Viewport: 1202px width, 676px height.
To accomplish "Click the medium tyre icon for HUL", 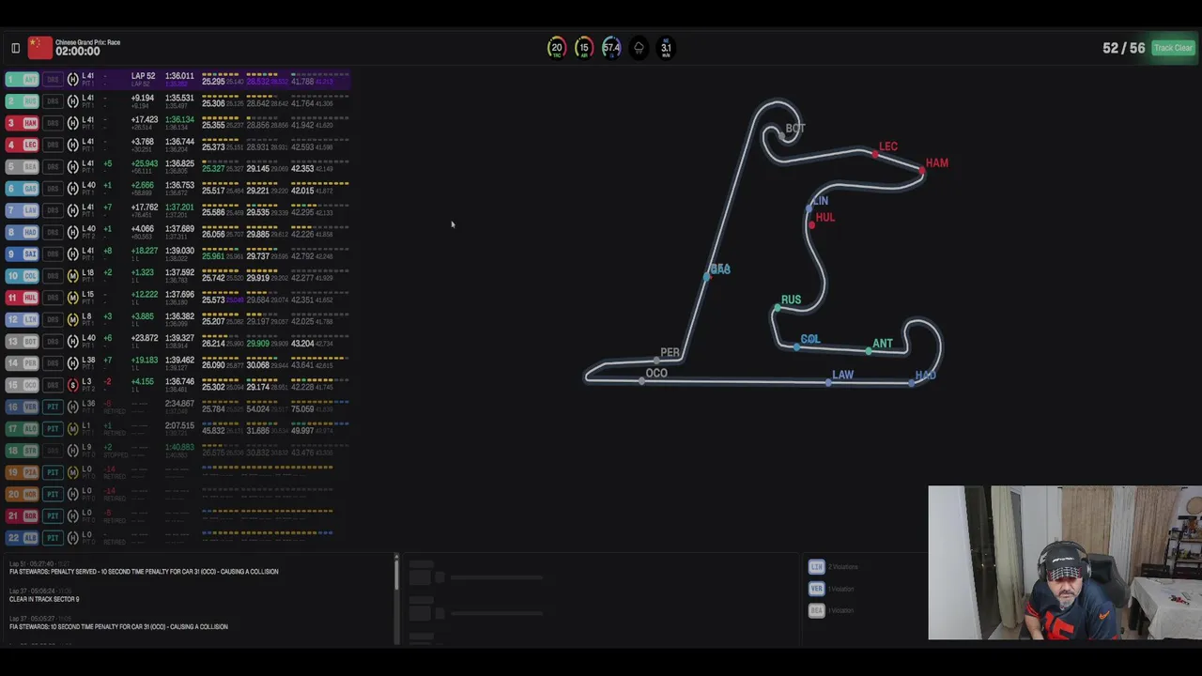I will (x=73, y=298).
